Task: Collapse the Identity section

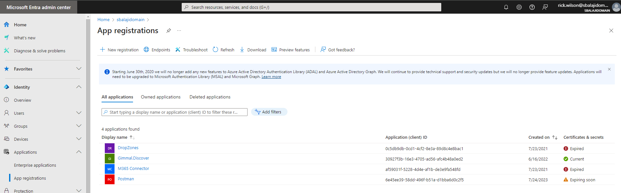Action: 79,87
